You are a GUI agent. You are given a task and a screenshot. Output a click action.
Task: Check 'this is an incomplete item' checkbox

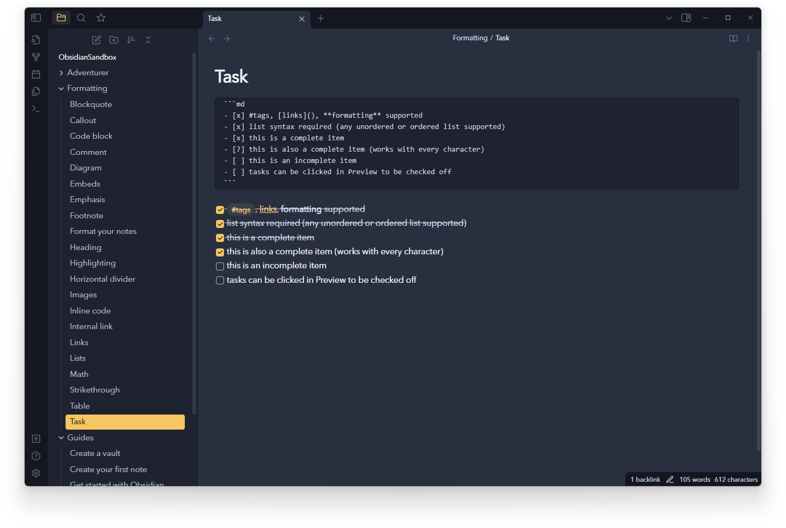[x=220, y=266]
